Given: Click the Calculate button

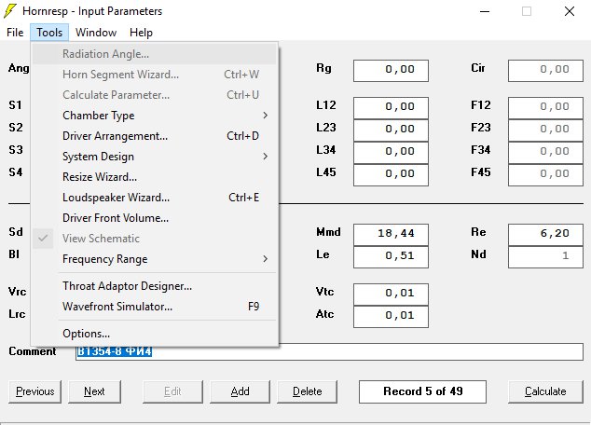Looking at the screenshot, I should [x=545, y=391].
